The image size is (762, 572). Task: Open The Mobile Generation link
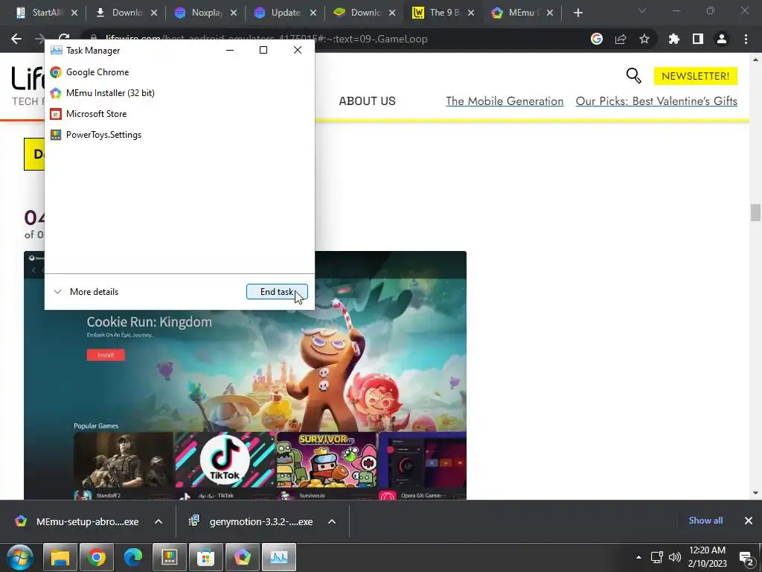tap(505, 101)
